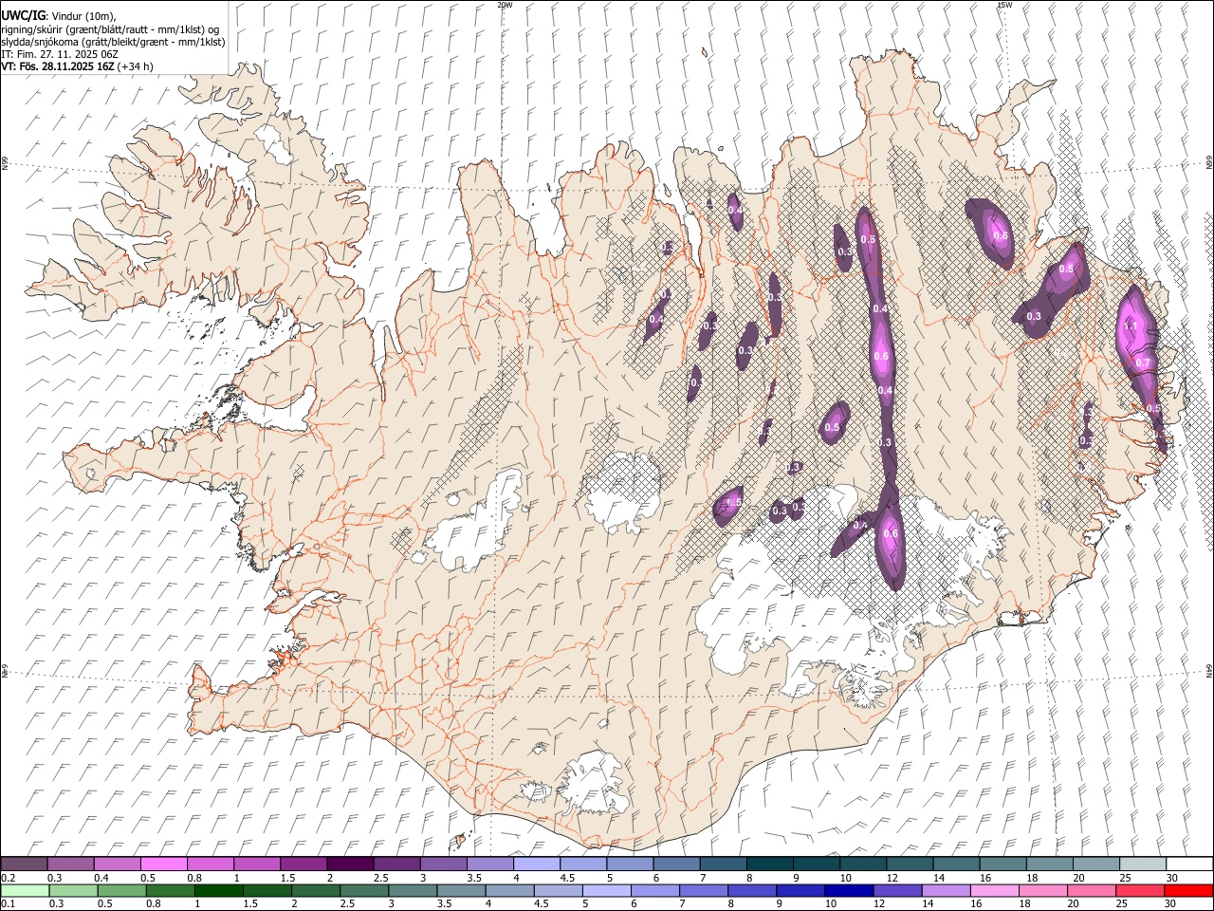Click the bright red 30+ rain legend swatch
This screenshot has height=911, width=1214.
1188,890
